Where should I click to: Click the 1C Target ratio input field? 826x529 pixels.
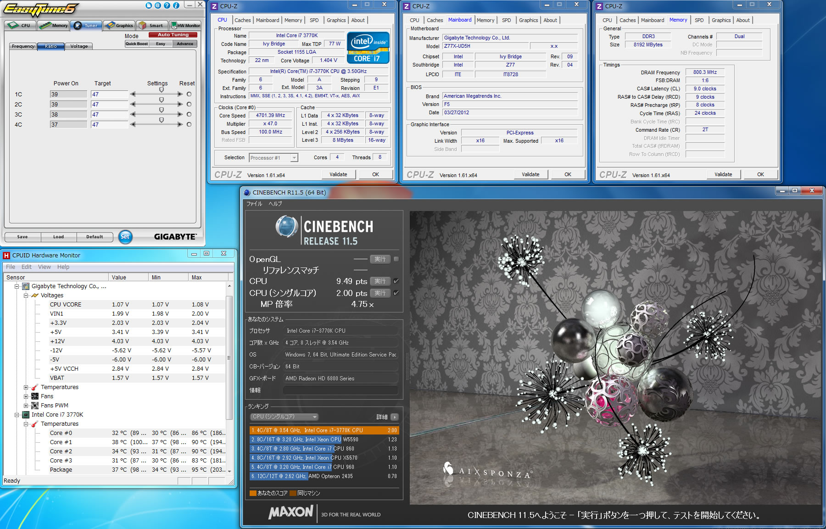pyautogui.click(x=109, y=94)
